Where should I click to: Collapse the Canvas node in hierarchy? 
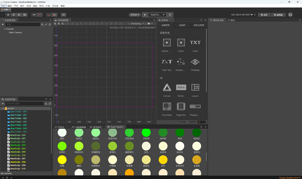click(x=5, y=29)
